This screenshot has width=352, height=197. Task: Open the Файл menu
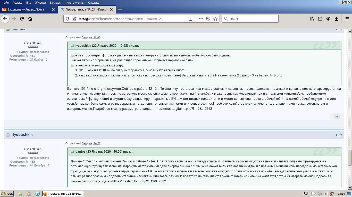coord(5,3)
